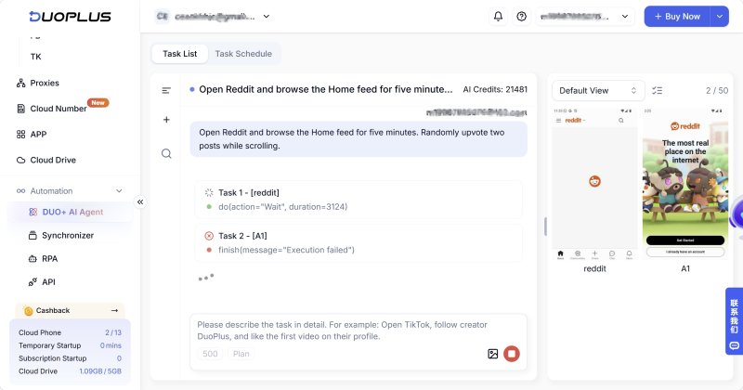Open the notifications bell

498,16
